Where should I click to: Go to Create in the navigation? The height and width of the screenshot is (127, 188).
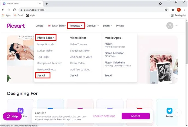[39, 26]
